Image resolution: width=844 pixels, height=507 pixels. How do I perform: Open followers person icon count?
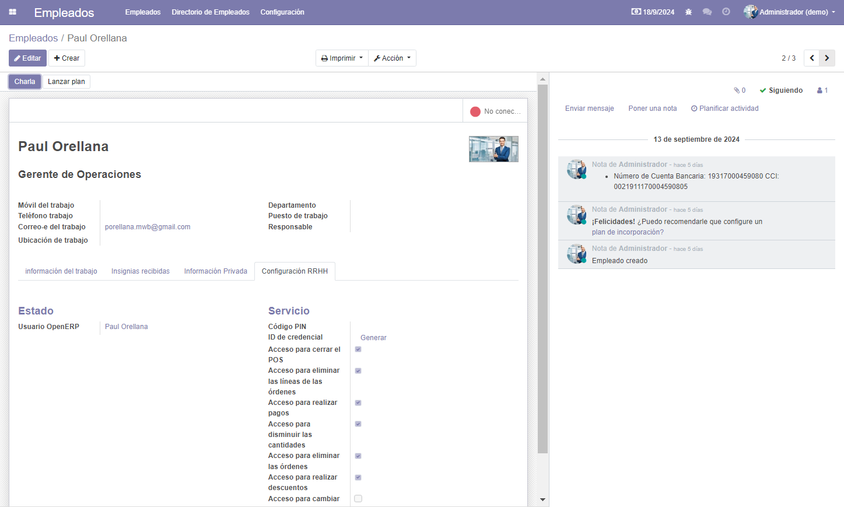tap(822, 90)
